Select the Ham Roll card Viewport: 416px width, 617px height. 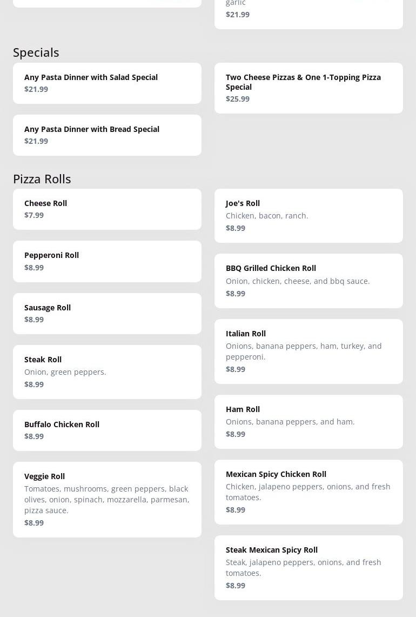308,421
